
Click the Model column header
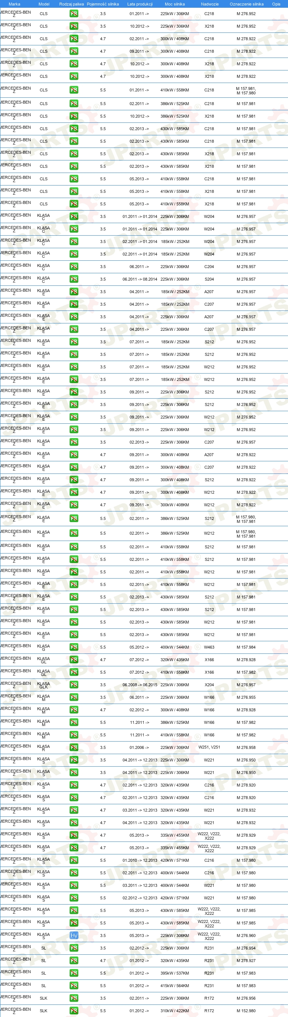44,4
